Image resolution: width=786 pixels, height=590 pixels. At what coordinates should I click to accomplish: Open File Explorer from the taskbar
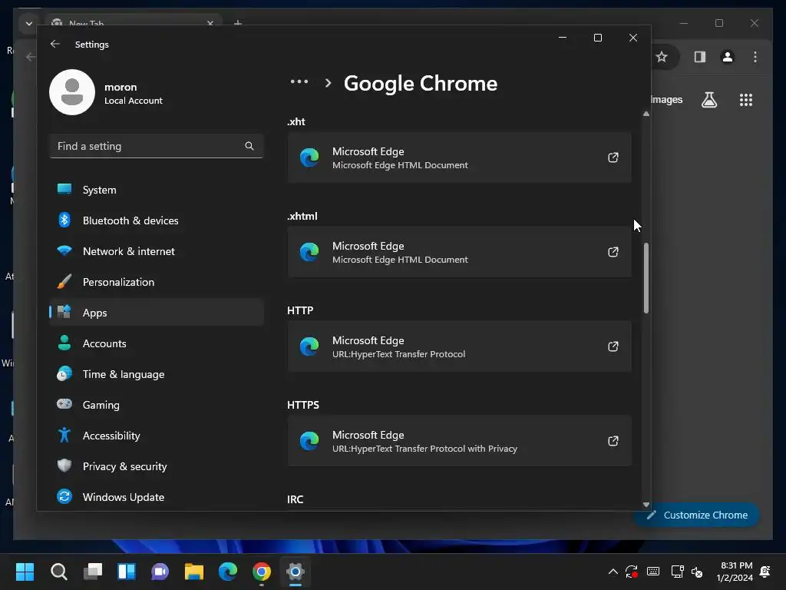[194, 572]
